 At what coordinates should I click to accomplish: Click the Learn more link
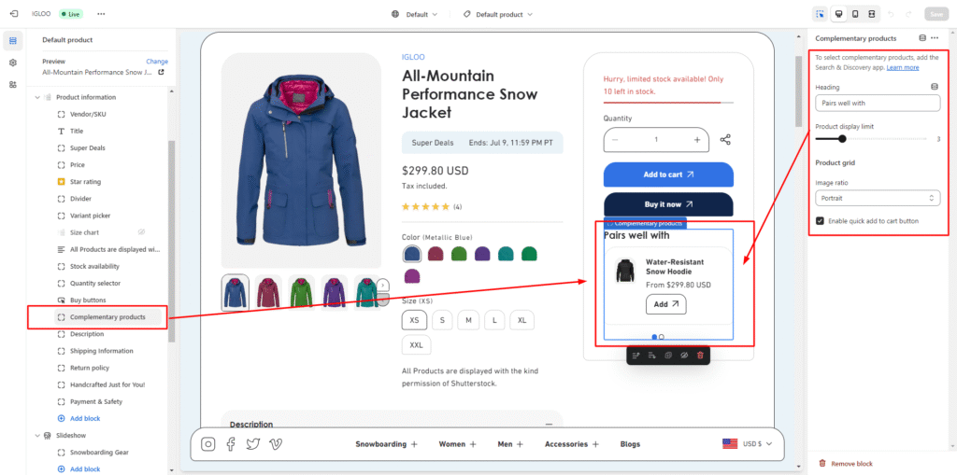click(x=902, y=67)
